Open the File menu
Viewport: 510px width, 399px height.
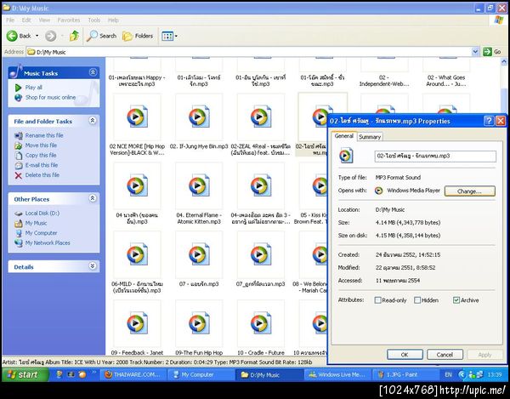tap(10, 20)
